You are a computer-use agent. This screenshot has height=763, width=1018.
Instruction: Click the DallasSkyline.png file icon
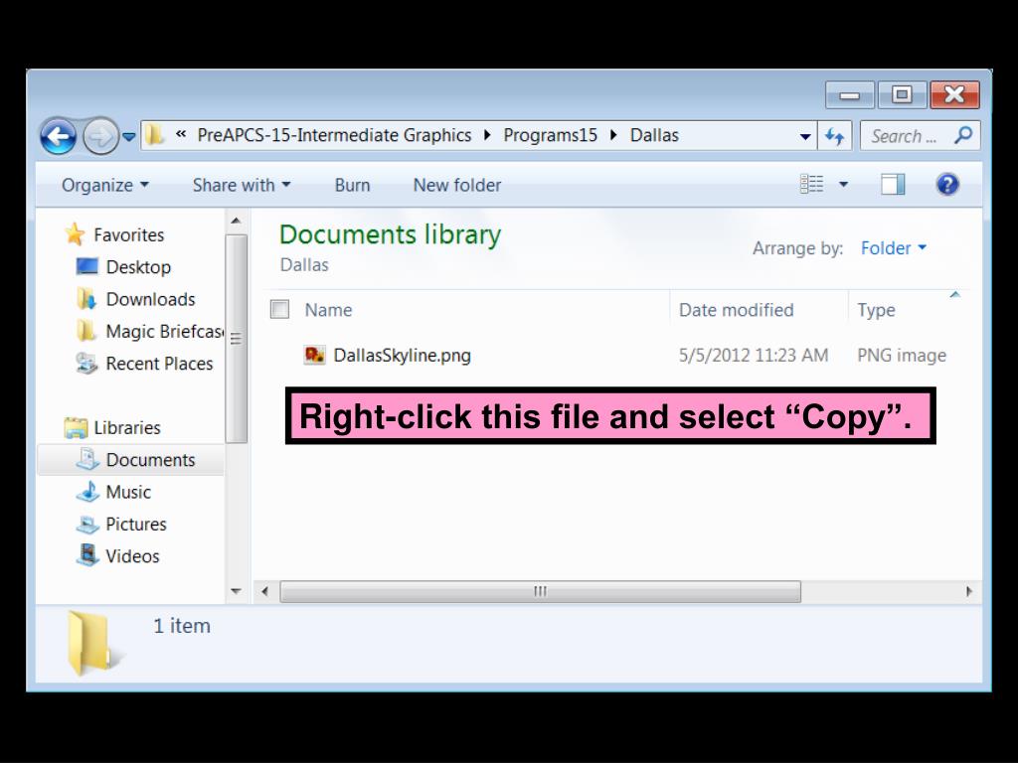315,355
